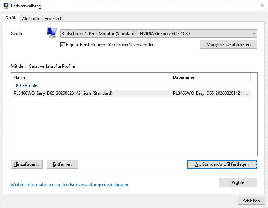Click the Profile button
This screenshot has width=268, height=208.
click(238, 182)
